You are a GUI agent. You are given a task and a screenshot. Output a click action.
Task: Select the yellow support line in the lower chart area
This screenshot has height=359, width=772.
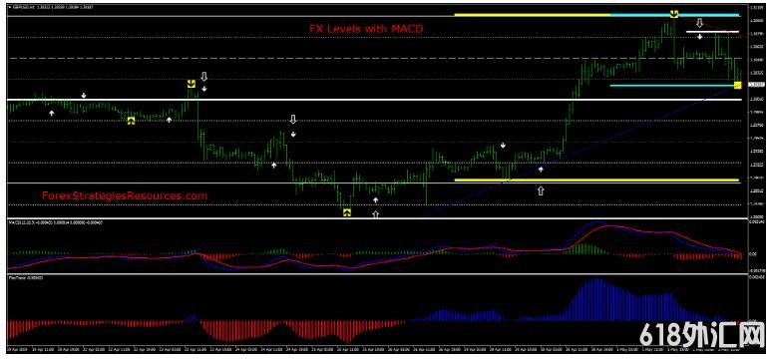point(596,180)
